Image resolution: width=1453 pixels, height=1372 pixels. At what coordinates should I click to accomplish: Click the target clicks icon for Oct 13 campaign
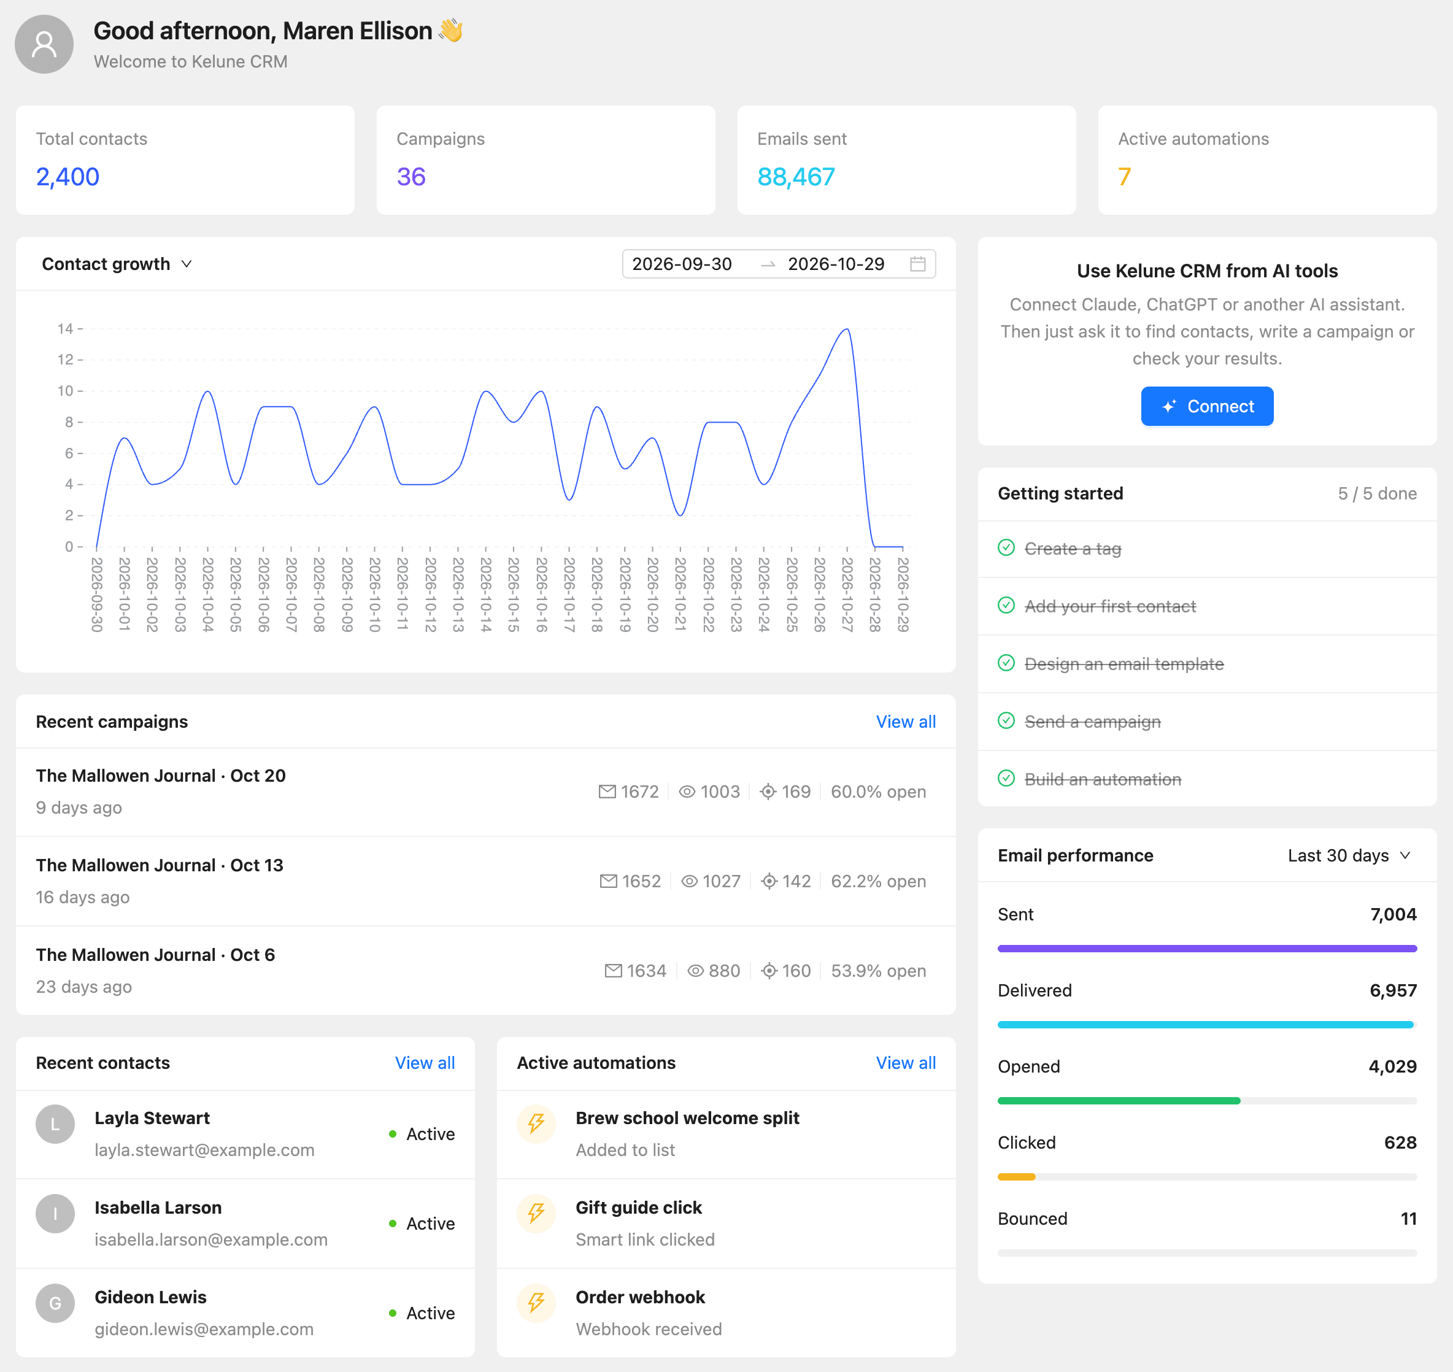[x=769, y=881]
